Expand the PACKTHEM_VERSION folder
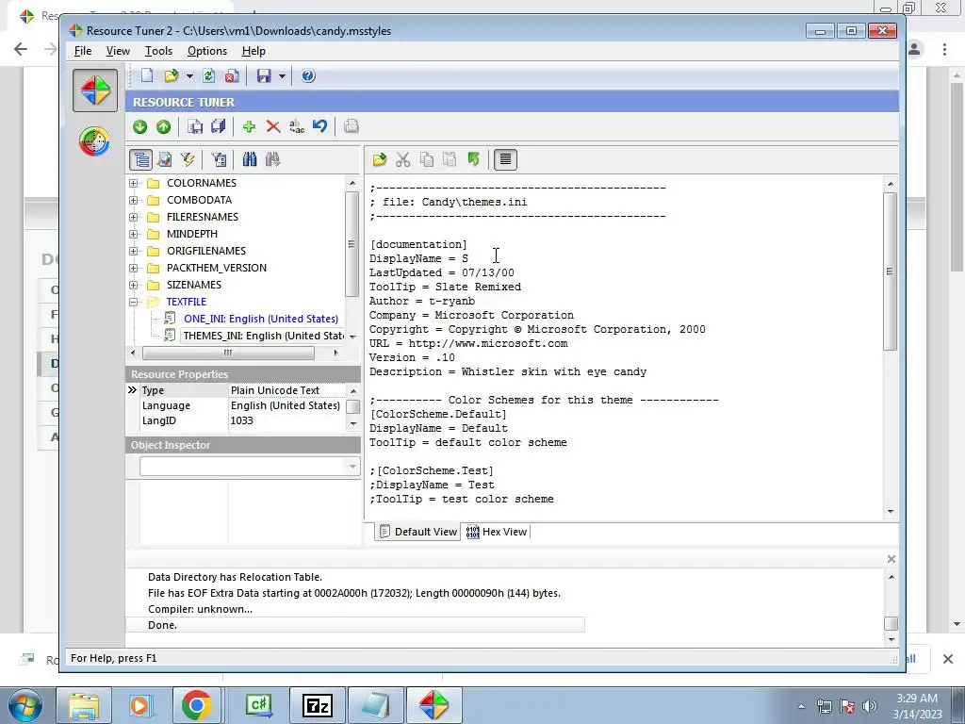This screenshot has height=724, width=965. pos(134,268)
